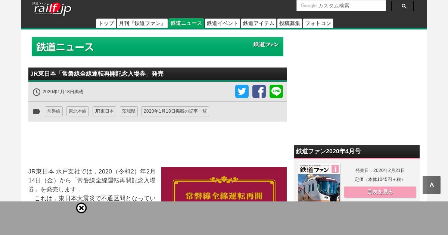Viewport: 448px width, 235px height.
Task: Open the フォトコン tab
Action: point(318,23)
